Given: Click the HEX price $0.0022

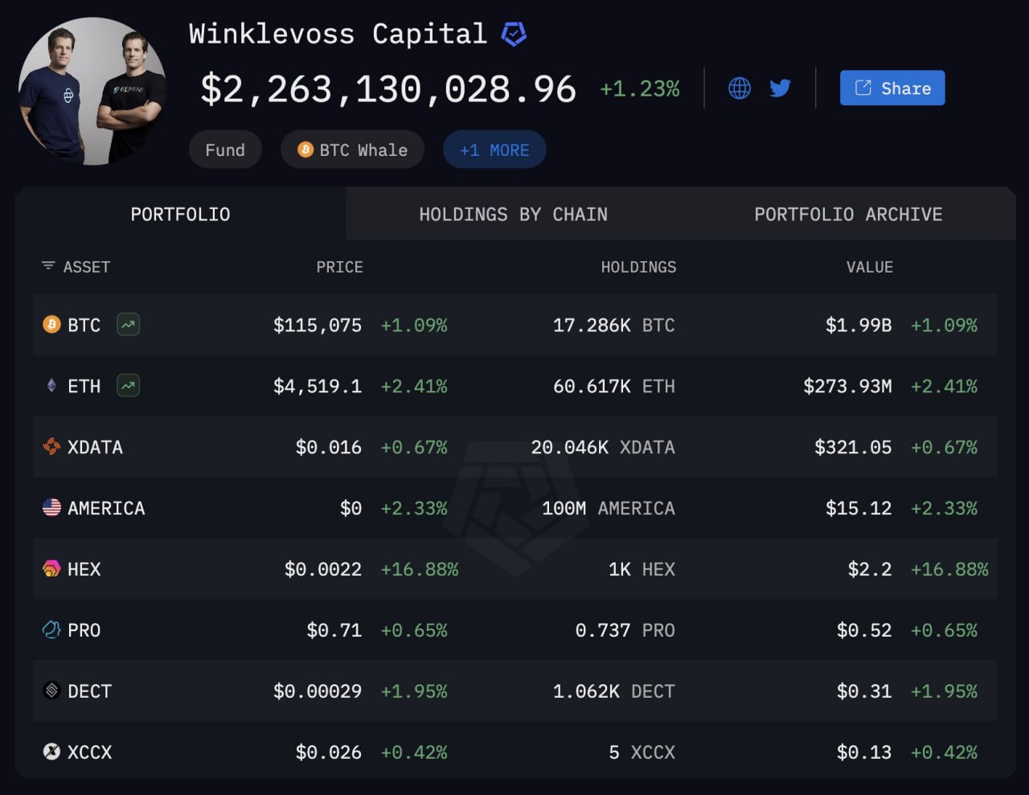Looking at the screenshot, I should pos(323,569).
